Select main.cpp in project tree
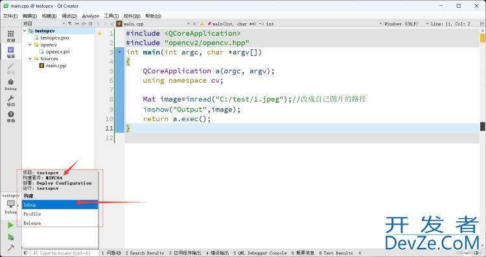Viewport: 486px width, 257px height. click(x=56, y=65)
